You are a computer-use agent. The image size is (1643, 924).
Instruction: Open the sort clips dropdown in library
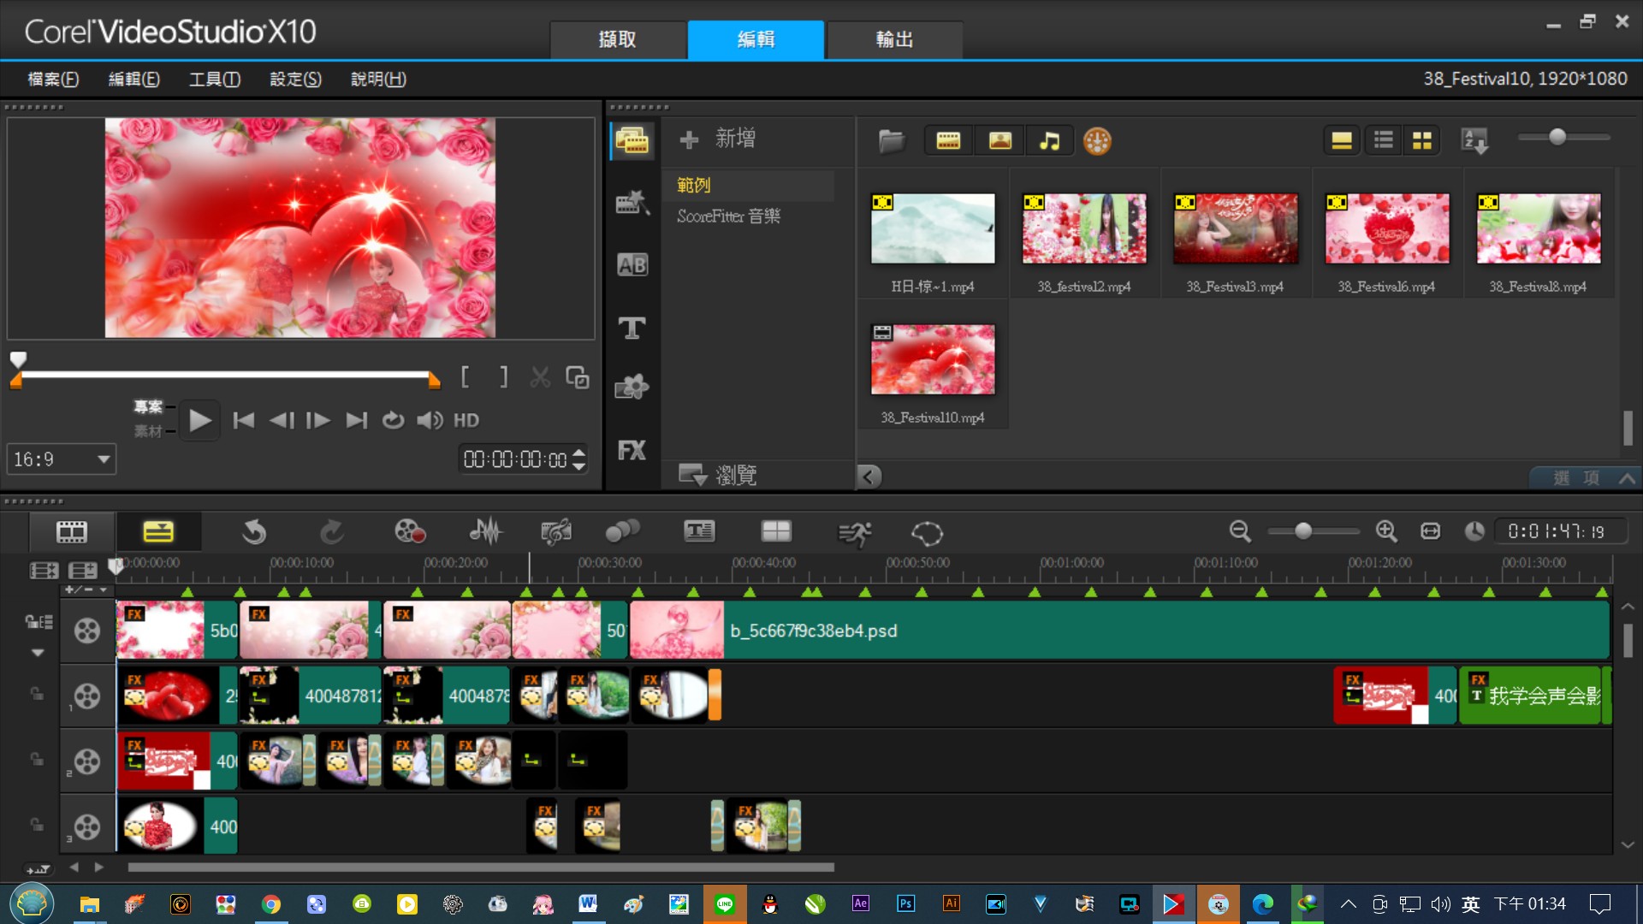click(1475, 140)
